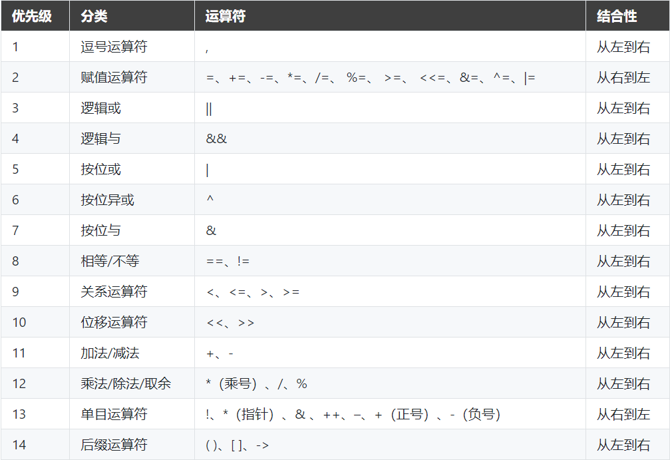Click priority number 10 cell
670x460 pixels.
click(19, 322)
